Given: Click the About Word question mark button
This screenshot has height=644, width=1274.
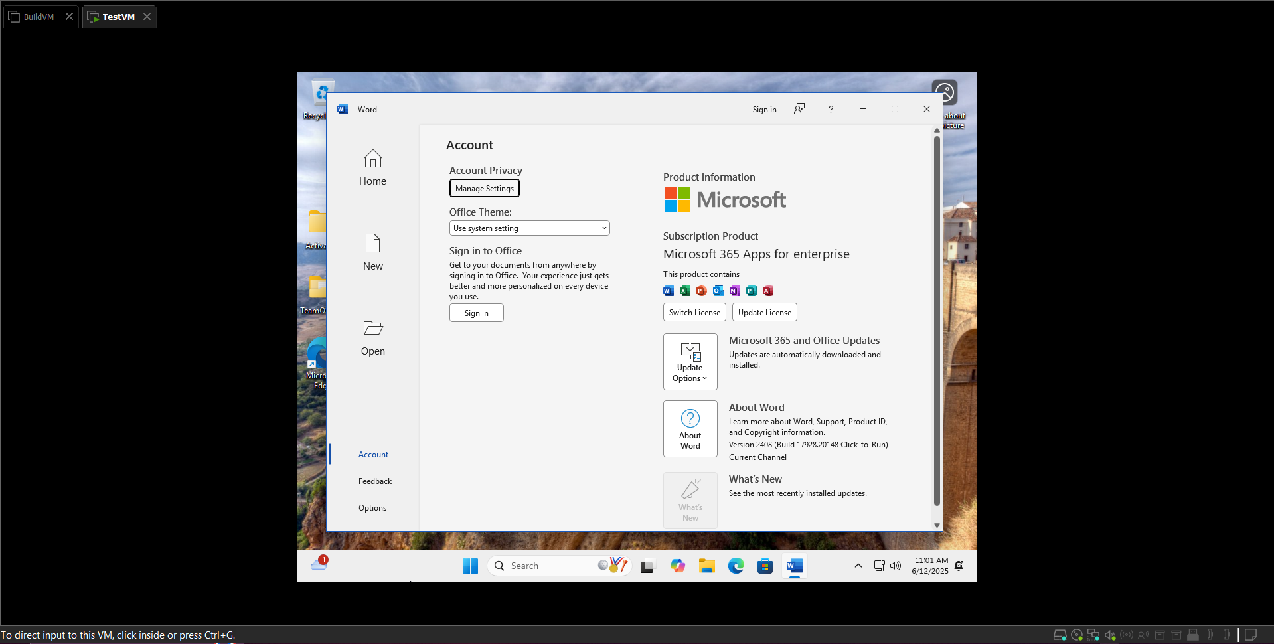Looking at the screenshot, I should [x=690, y=429].
